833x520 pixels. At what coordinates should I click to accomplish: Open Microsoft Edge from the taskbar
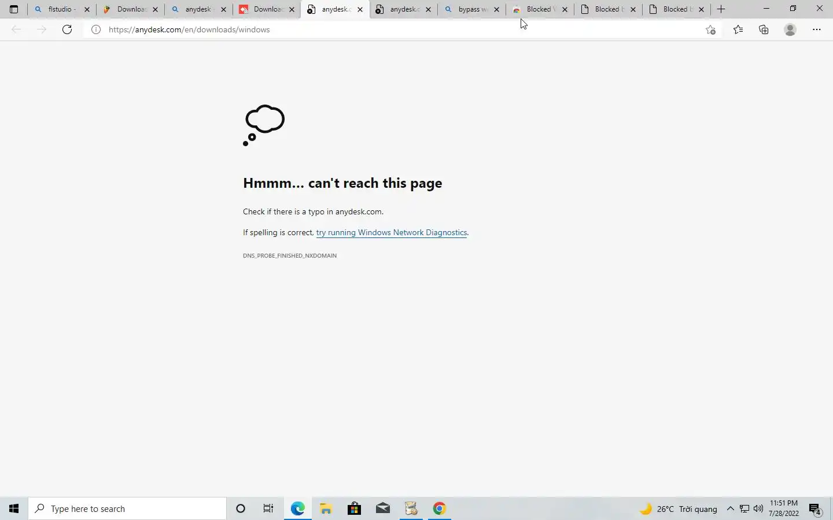297,508
